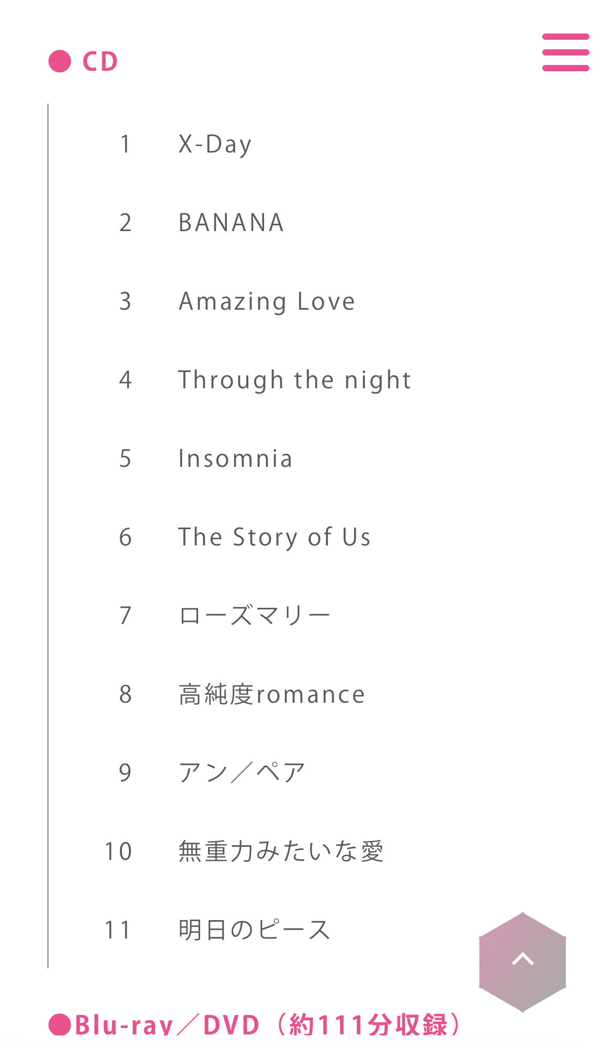Click track number 1
Viewport: 613px width, 1048px height.
pos(125,144)
